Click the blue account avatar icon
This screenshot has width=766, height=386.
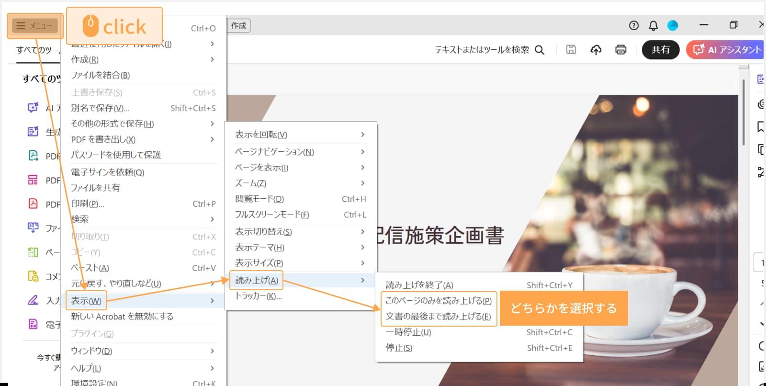[x=673, y=26]
